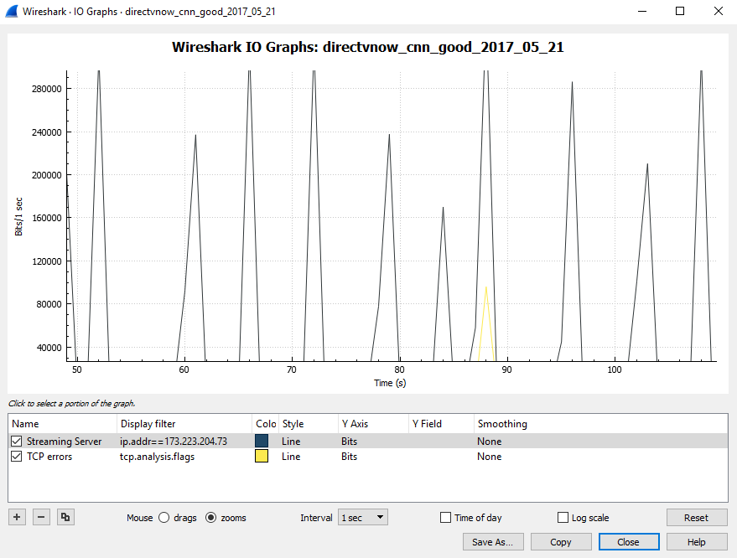737x558 pixels.
Task: Click the Display filter column header
Action: point(184,424)
